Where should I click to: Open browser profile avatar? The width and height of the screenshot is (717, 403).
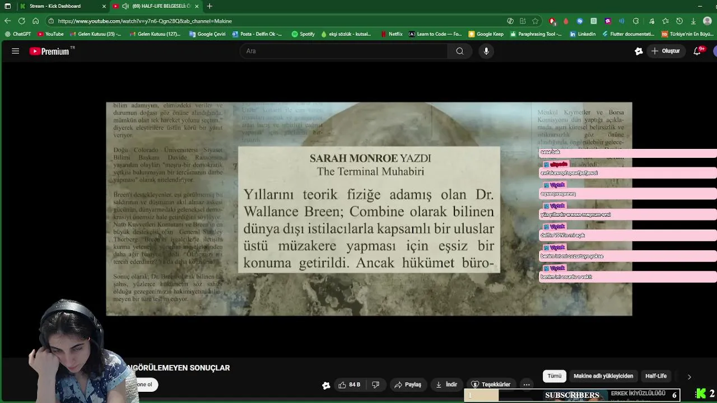(x=707, y=21)
